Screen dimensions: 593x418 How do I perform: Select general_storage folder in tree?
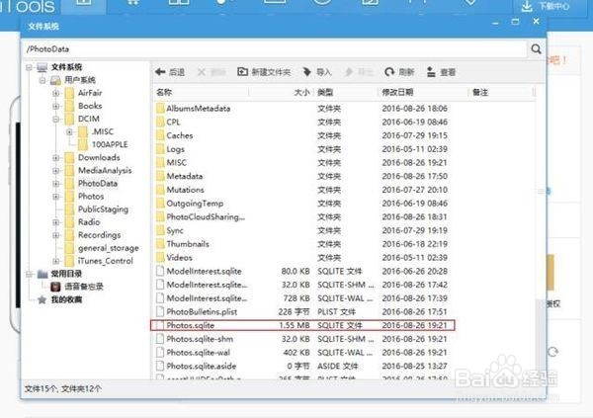pyautogui.click(x=102, y=248)
